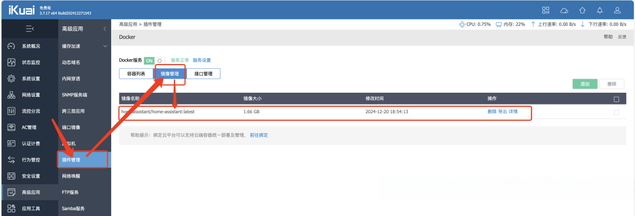Open 状态监控 monitor icon in sidebar
The width and height of the screenshot is (635, 216).
(x=11, y=62)
